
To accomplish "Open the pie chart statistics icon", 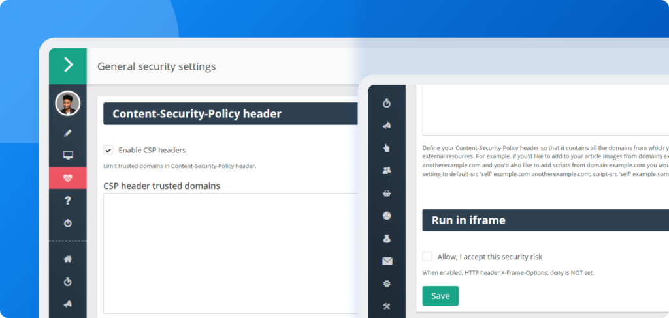I will click(387, 216).
